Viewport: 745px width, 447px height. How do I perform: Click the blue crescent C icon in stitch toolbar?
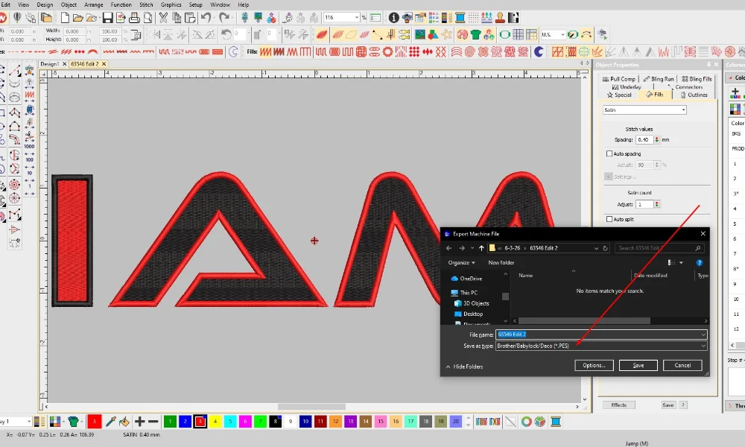539,51
